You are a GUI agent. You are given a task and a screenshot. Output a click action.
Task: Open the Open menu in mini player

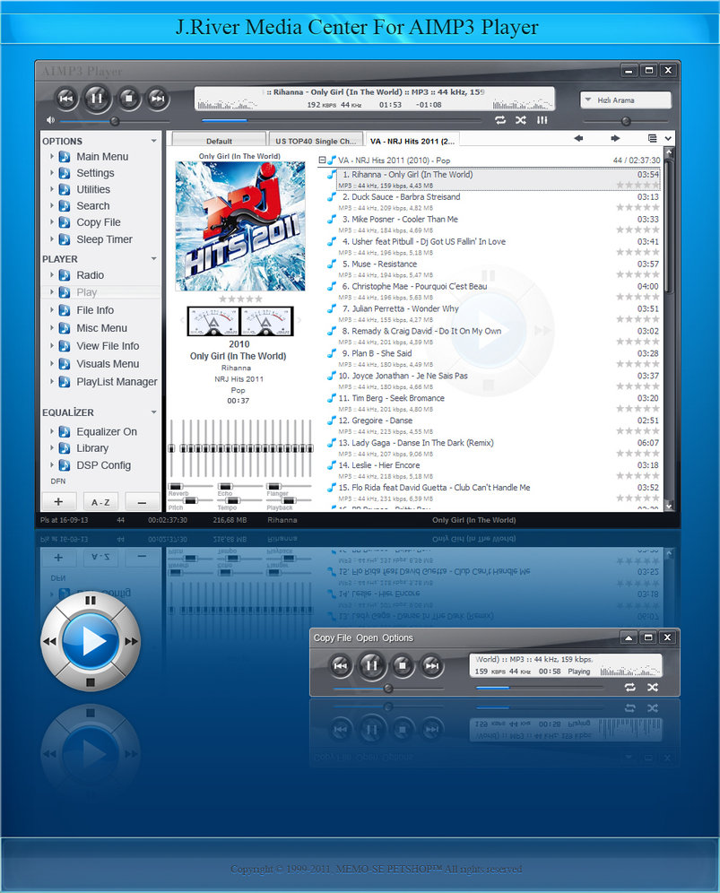click(x=368, y=637)
